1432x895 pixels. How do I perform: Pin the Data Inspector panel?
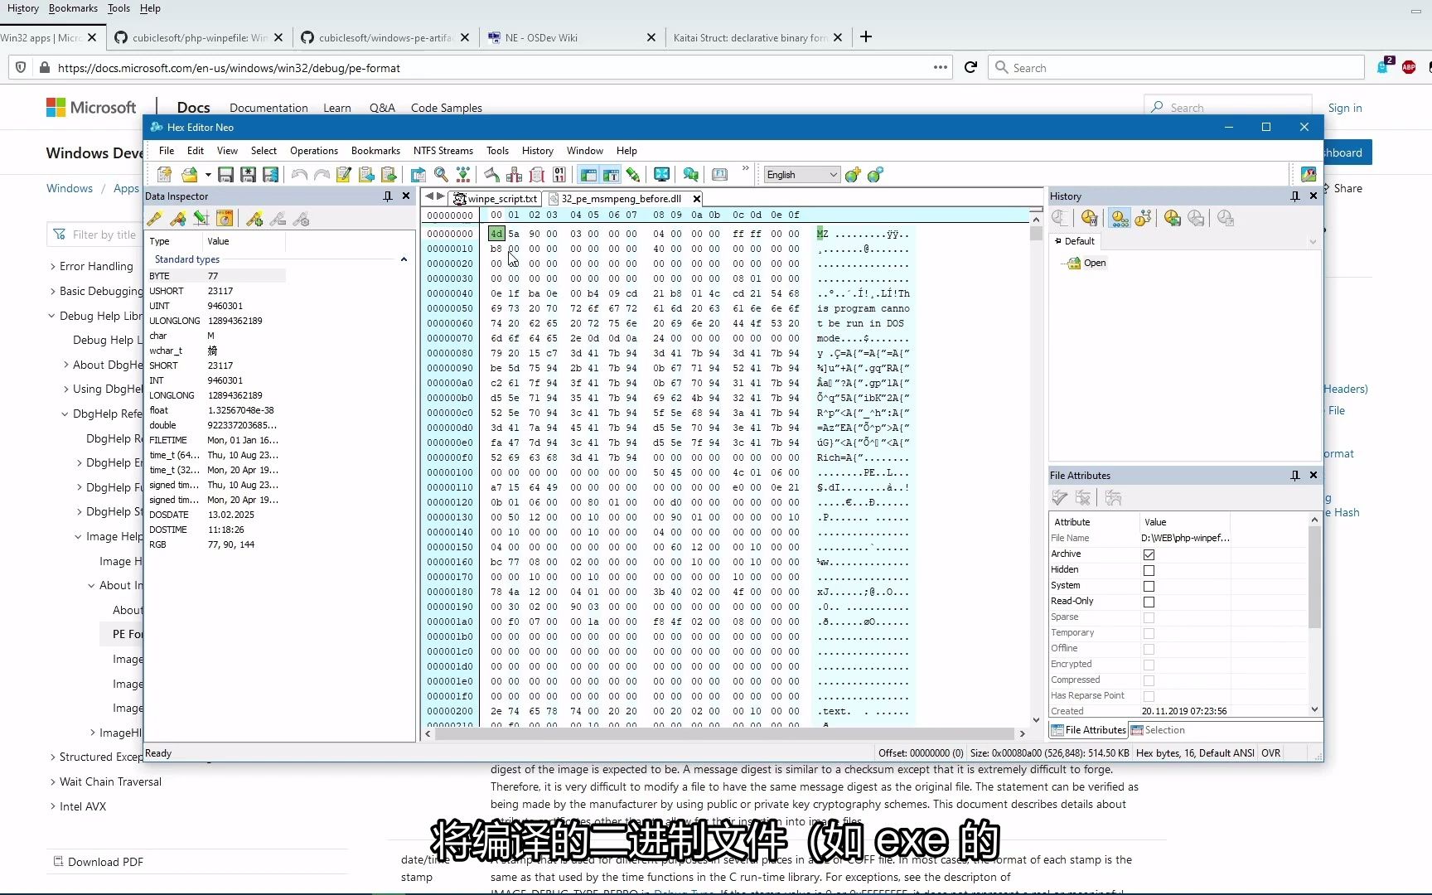[388, 196]
